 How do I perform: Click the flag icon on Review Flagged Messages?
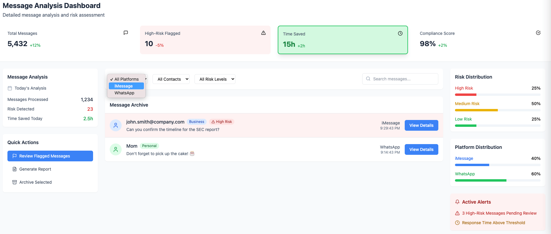point(15,156)
